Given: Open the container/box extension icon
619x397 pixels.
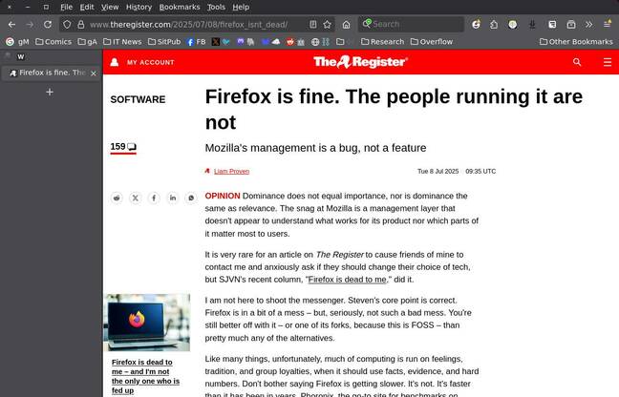Looking at the screenshot, I should coord(571,25).
